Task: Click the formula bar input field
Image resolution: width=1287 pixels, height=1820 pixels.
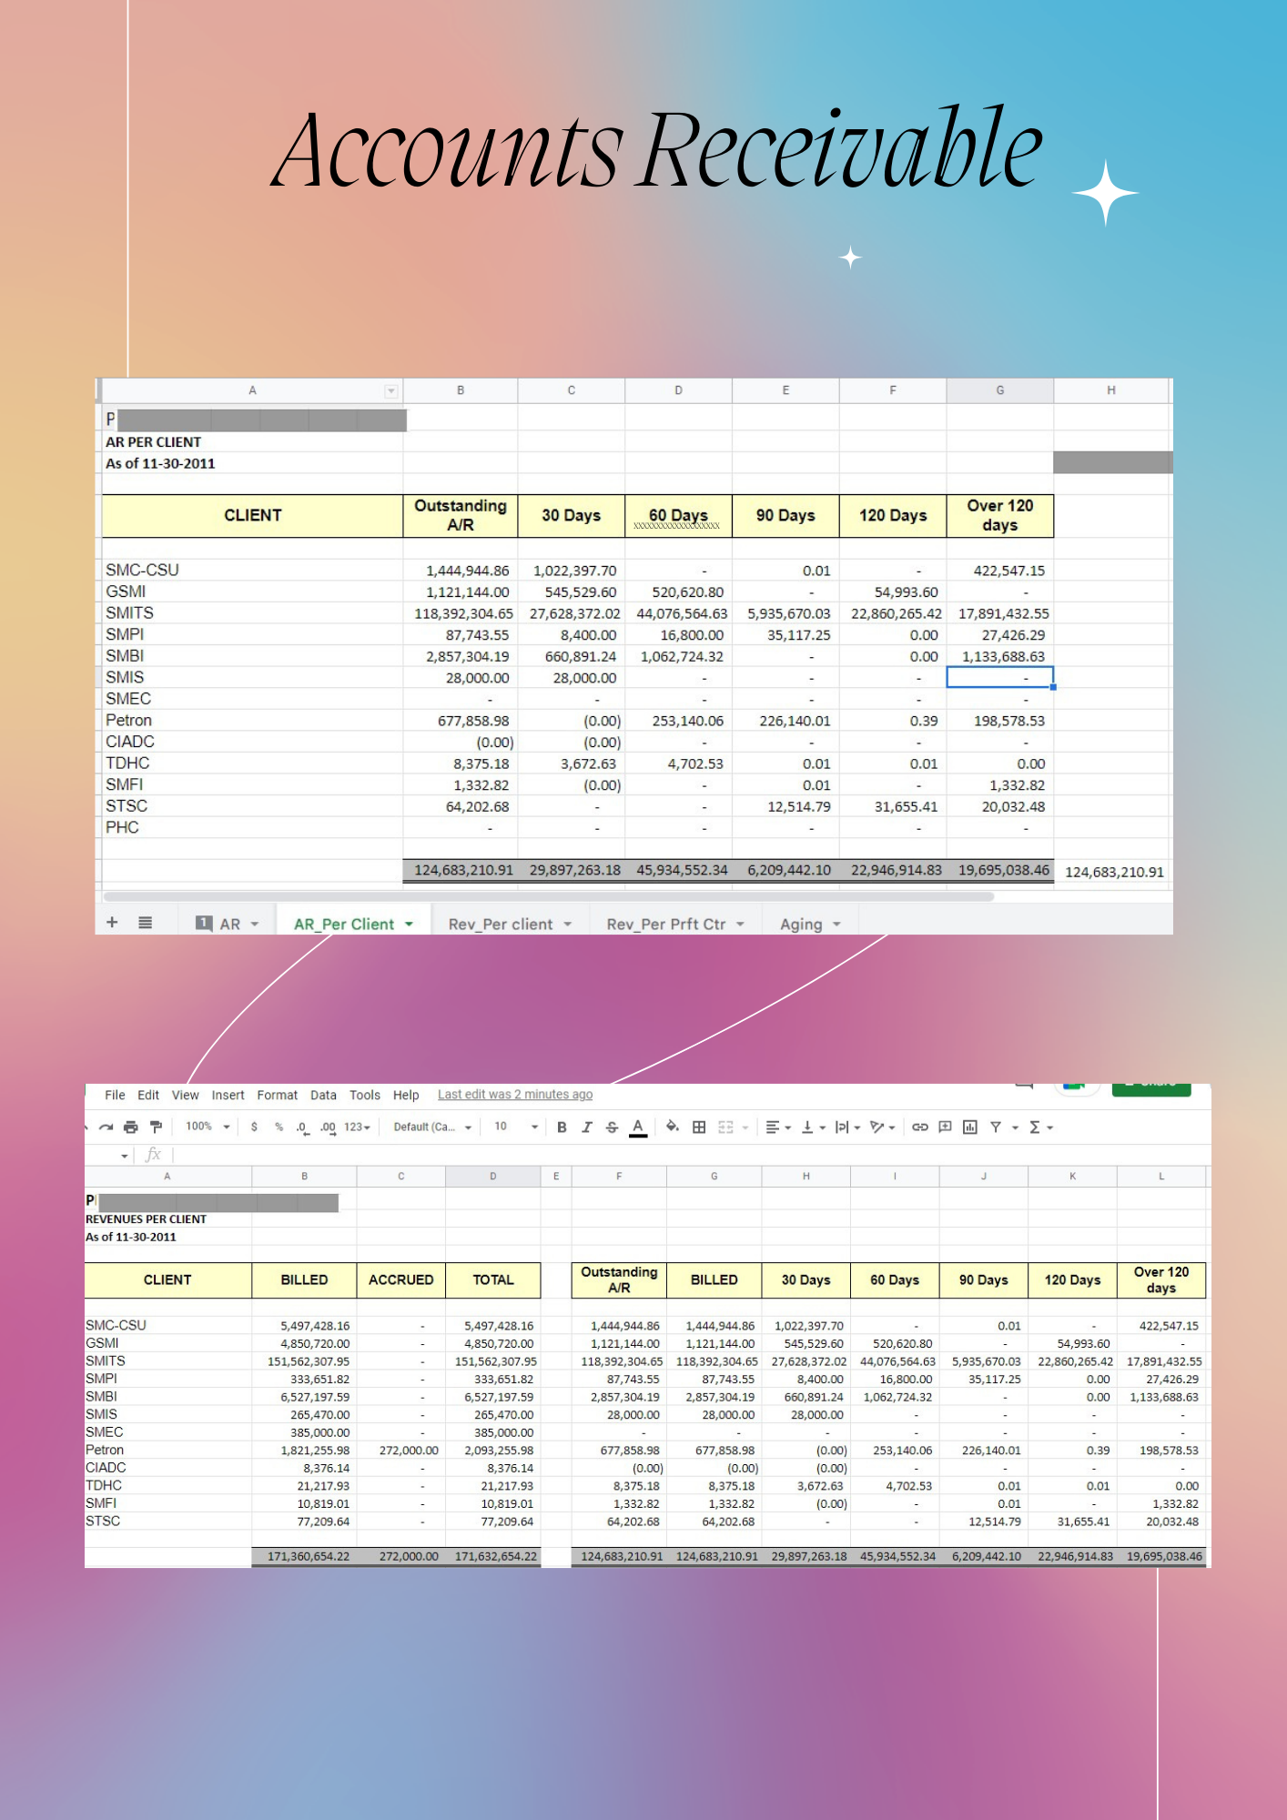Action: pyautogui.click(x=692, y=1155)
